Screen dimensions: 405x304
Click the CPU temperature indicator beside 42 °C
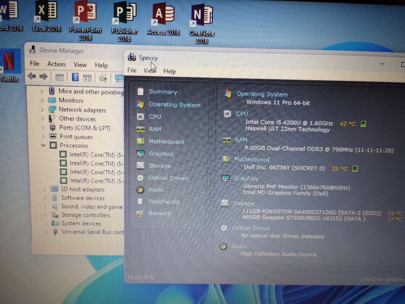tap(363, 124)
